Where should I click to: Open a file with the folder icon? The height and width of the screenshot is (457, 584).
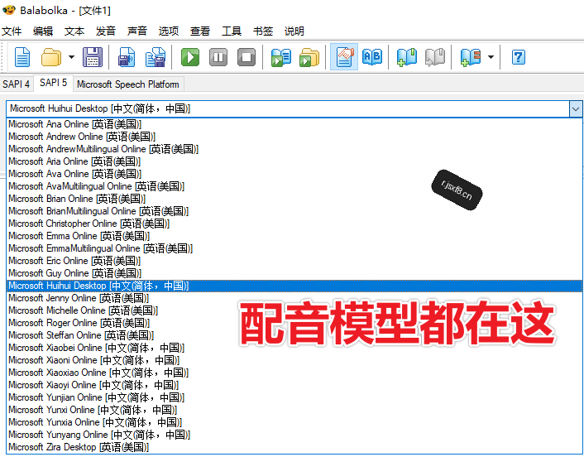click(x=51, y=57)
